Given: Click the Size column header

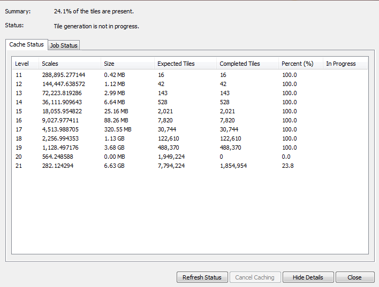Looking at the screenshot, I should 127,64.
